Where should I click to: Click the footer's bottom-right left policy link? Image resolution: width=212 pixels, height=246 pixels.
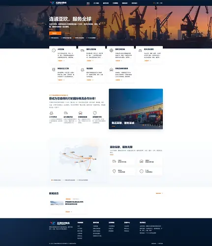point(153,244)
